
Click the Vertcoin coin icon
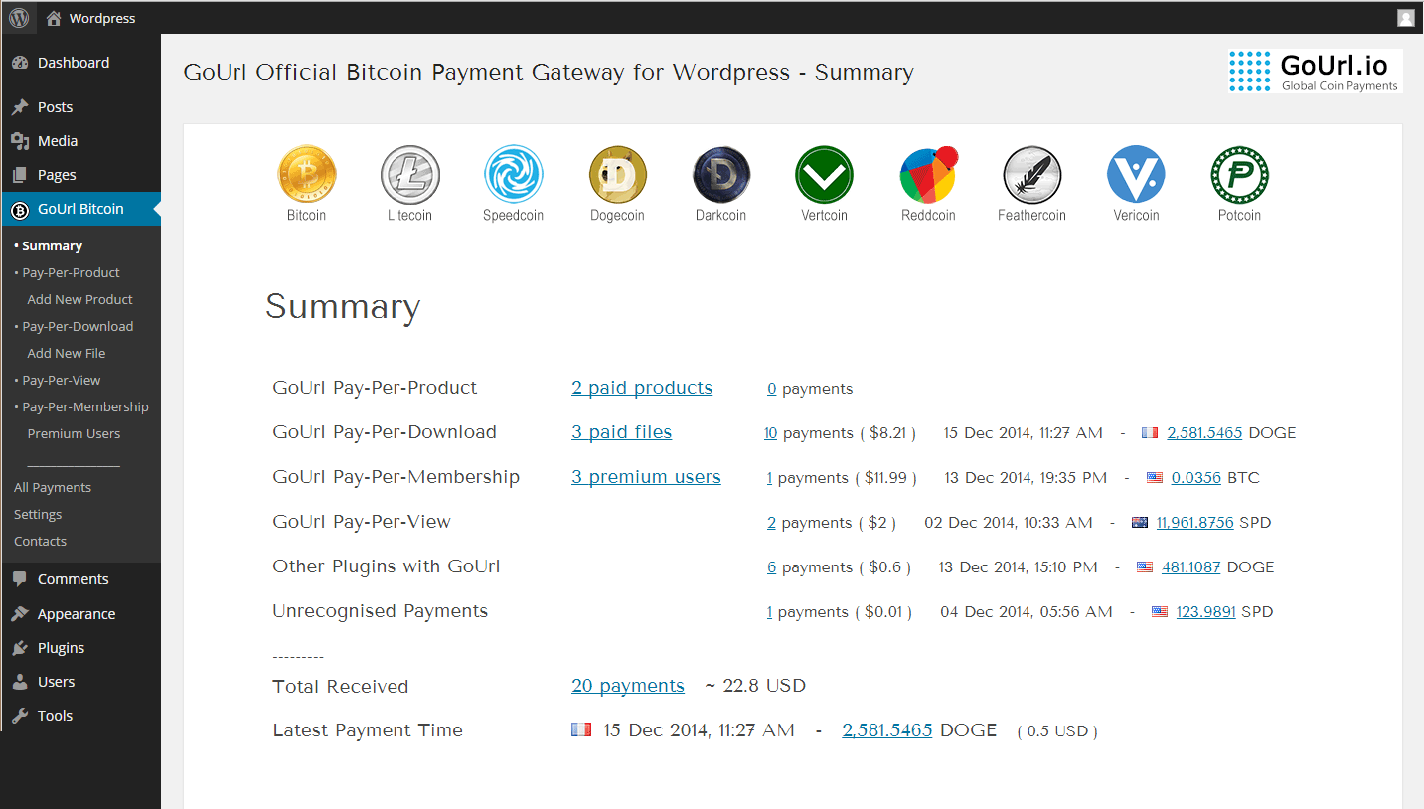click(825, 175)
